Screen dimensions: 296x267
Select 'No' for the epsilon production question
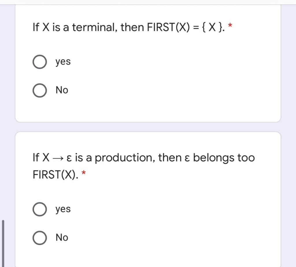click(40, 237)
